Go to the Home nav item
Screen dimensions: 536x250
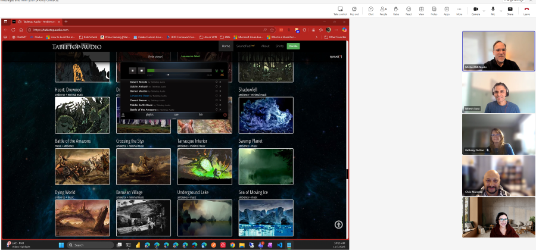click(226, 46)
